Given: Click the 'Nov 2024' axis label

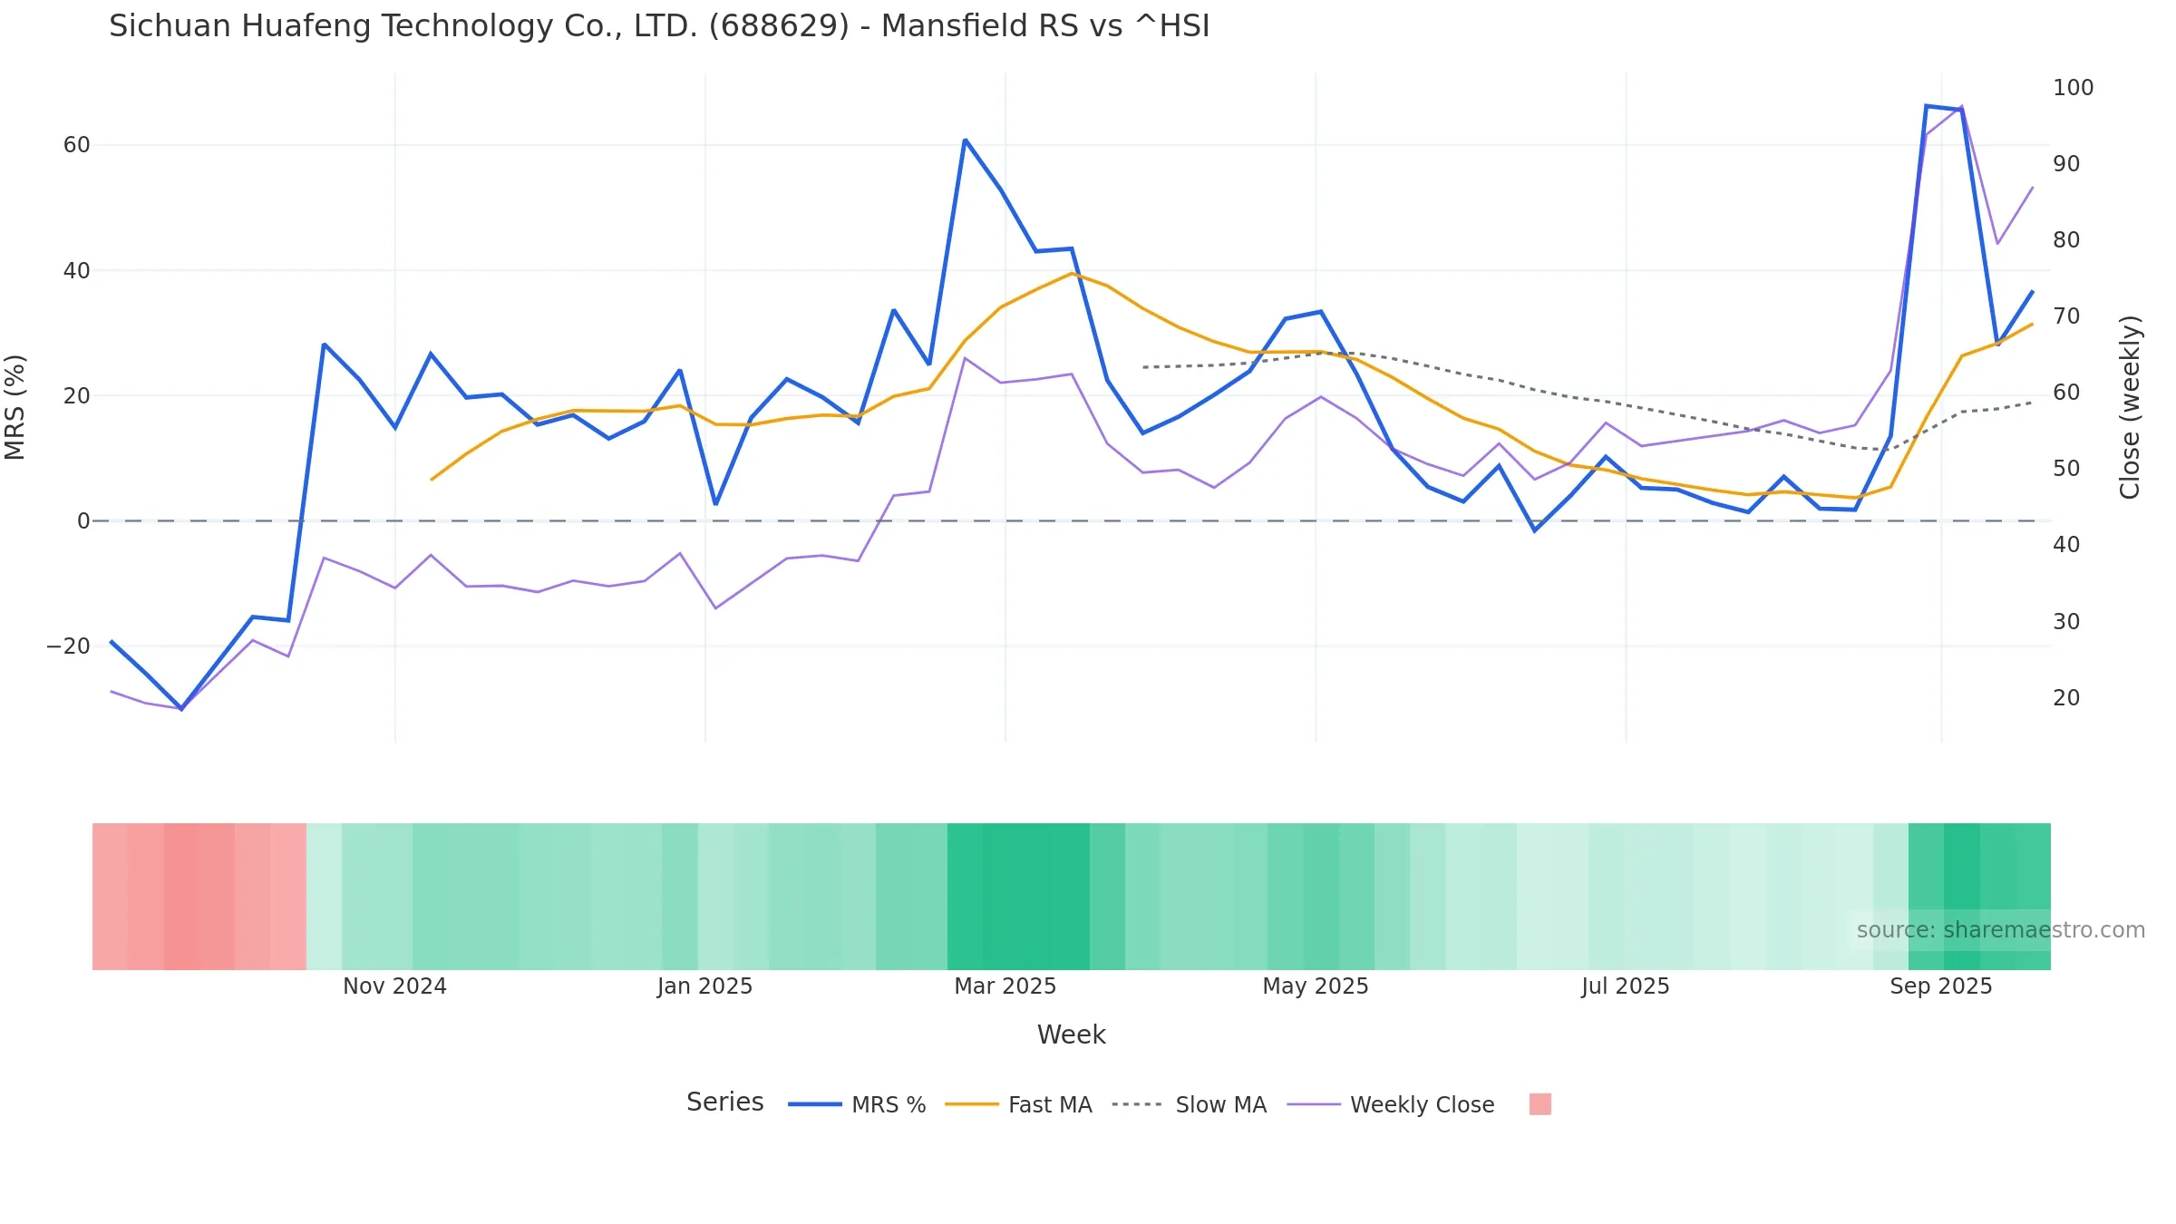Looking at the screenshot, I should click(394, 986).
